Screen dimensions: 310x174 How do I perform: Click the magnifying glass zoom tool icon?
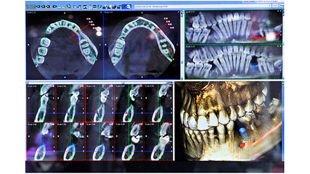tap(128, 6)
